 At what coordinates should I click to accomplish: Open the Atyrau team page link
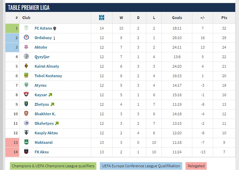[x=41, y=85]
